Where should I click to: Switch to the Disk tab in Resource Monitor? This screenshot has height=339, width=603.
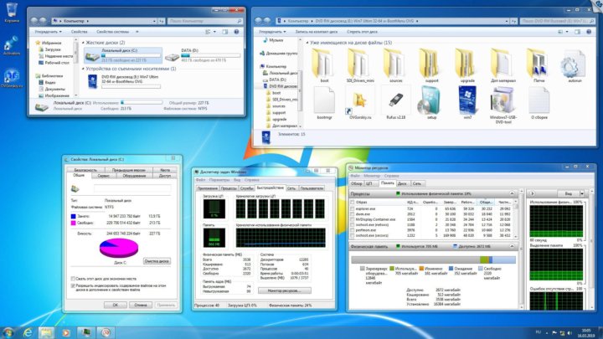(401, 183)
